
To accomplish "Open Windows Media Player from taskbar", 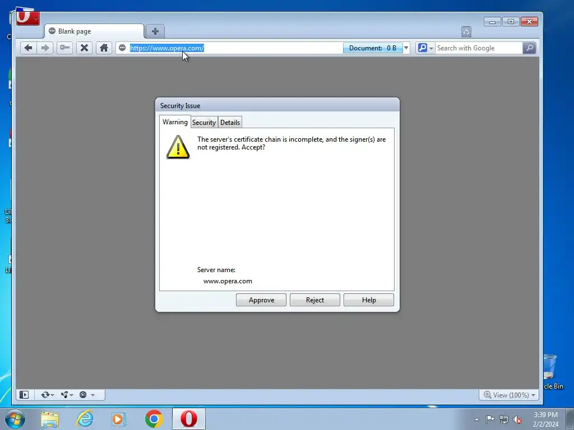I will point(119,419).
